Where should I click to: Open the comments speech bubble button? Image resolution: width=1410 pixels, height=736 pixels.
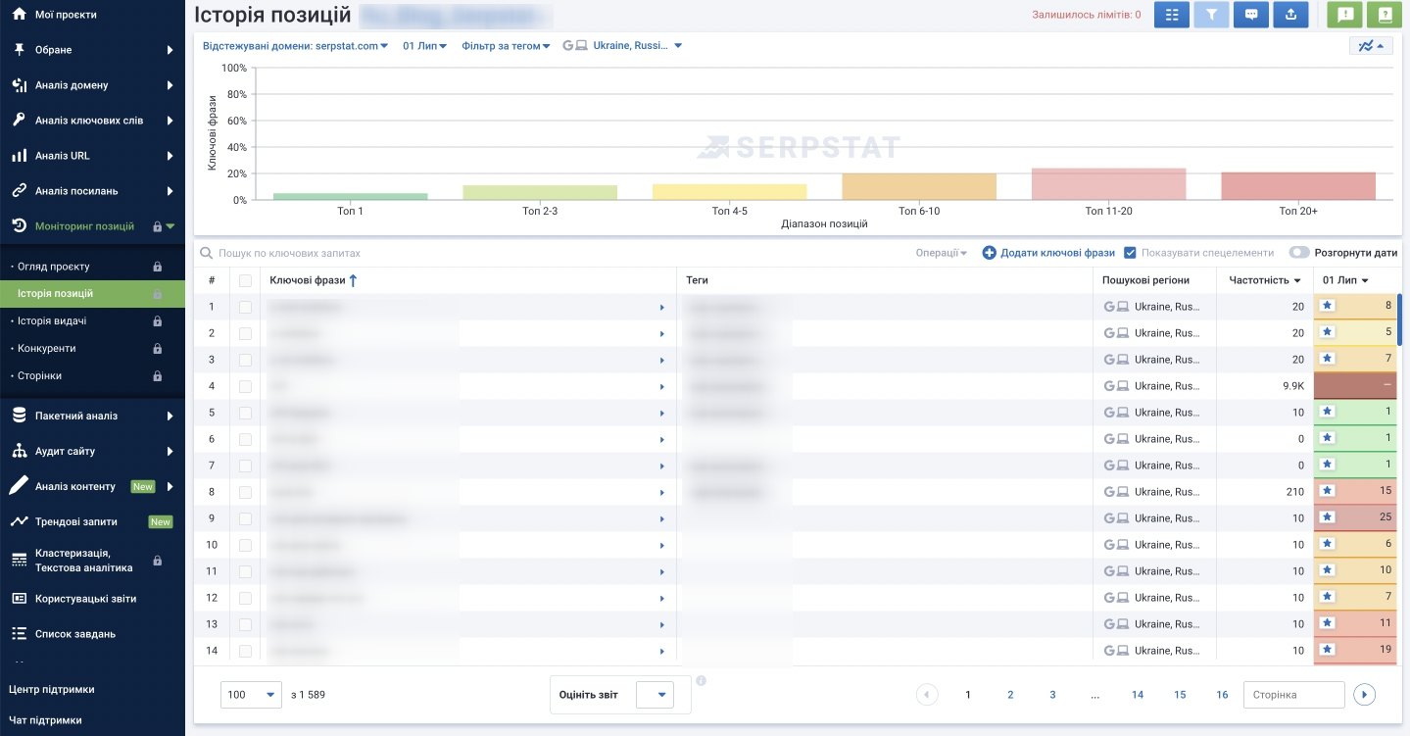point(1251,15)
